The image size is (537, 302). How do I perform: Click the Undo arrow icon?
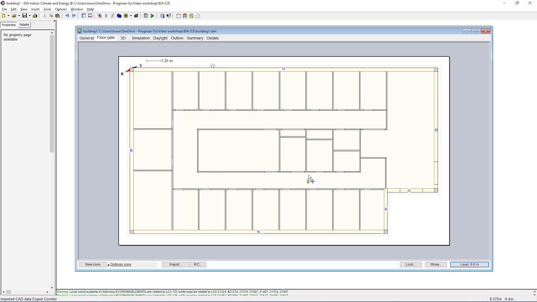click(67, 16)
